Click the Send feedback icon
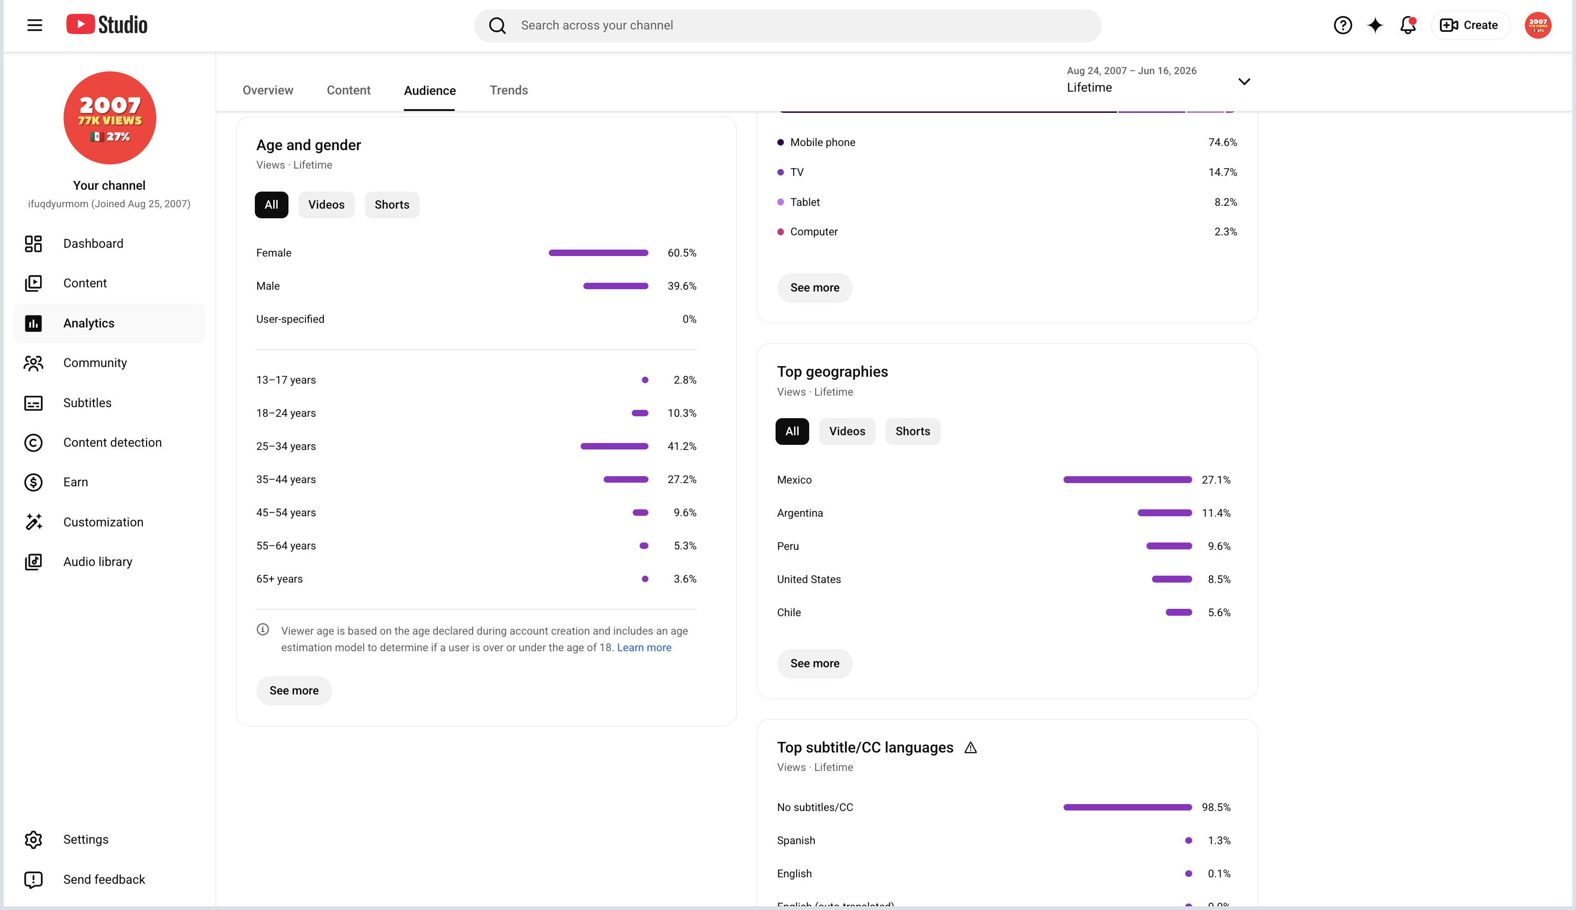Screen dimensions: 1576x910 pos(33,880)
